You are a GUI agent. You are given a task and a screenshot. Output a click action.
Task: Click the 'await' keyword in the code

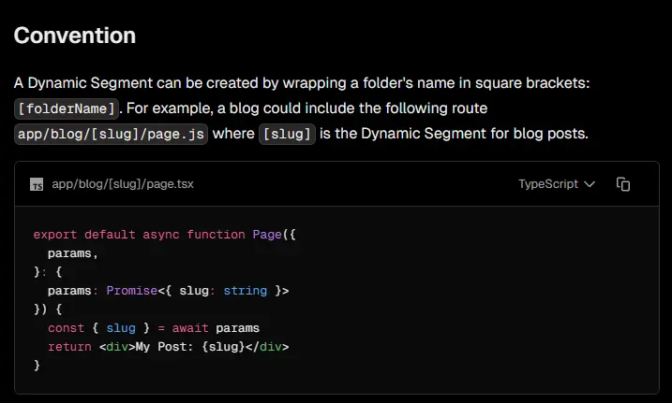pyautogui.click(x=190, y=328)
